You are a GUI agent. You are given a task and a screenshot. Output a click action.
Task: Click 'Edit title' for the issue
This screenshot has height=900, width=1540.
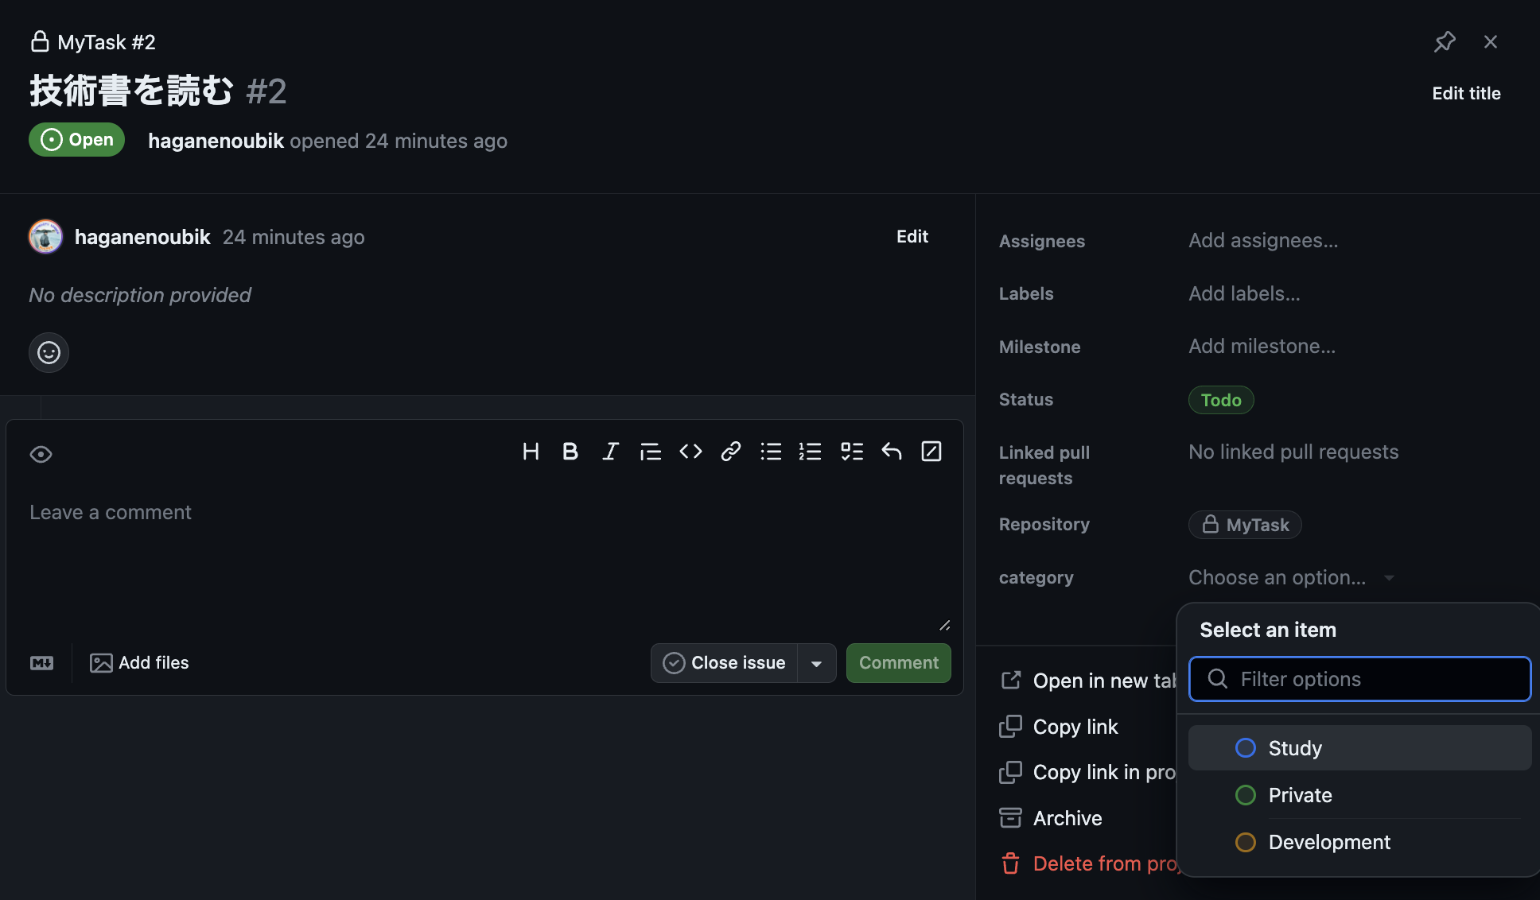coord(1466,93)
